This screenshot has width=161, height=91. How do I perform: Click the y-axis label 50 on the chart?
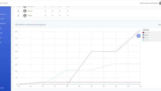[16, 51]
